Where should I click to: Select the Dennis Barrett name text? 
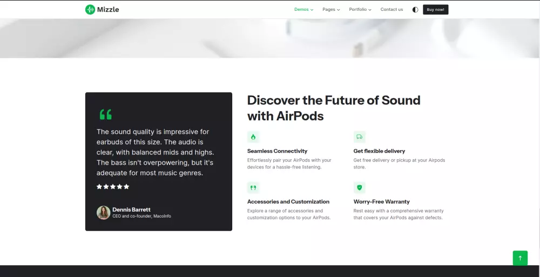coord(131,210)
